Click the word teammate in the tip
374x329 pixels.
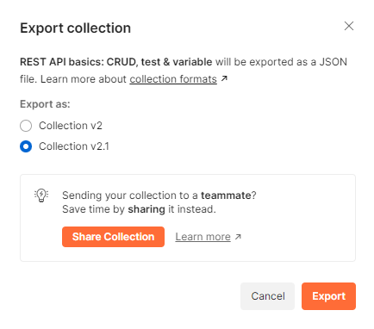click(226, 196)
